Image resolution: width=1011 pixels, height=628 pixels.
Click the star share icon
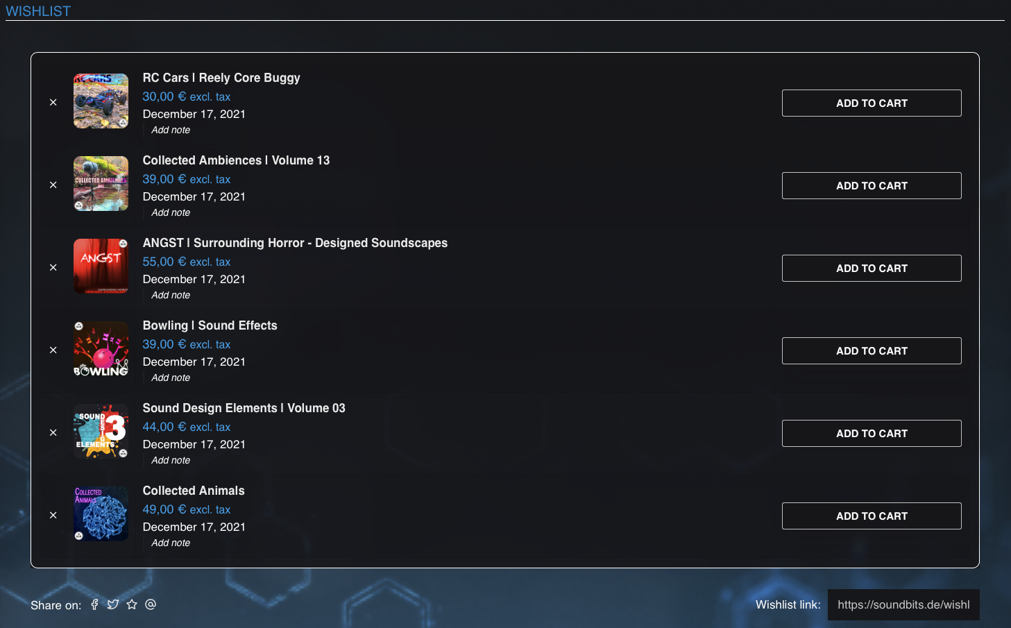coord(132,604)
